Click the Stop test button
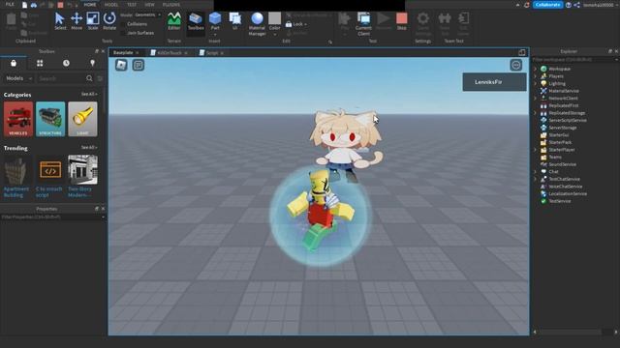 point(402,20)
